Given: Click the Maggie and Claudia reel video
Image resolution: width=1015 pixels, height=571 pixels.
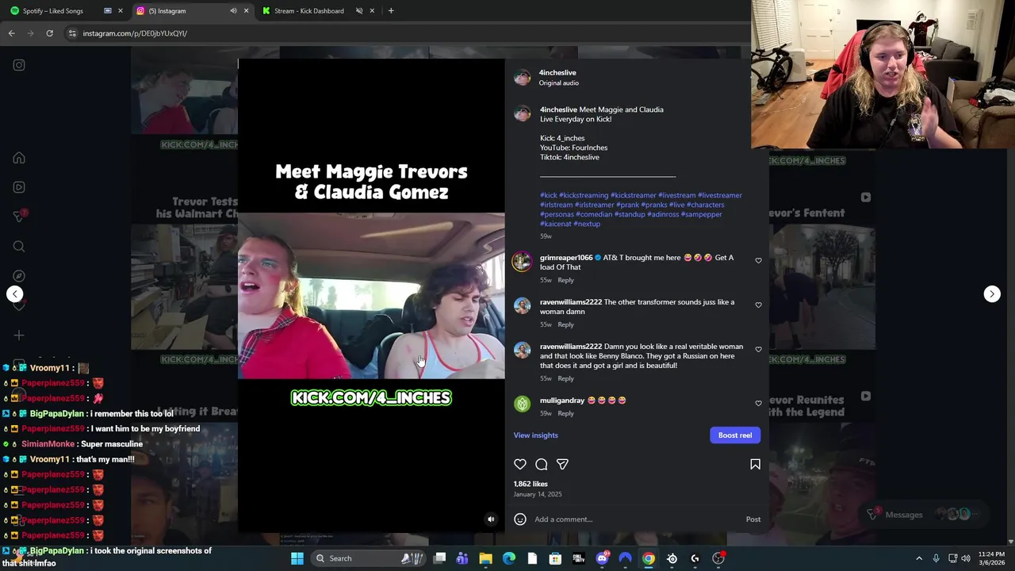Looking at the screenshot, I should pyautogui.click(x=371, y=296).
